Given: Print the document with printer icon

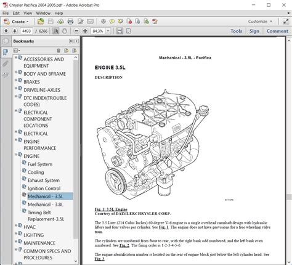Looking at the screenshot, I should (x=70, y=22).
